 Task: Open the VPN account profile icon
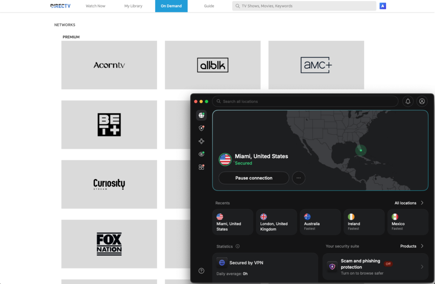pos(422,101)
